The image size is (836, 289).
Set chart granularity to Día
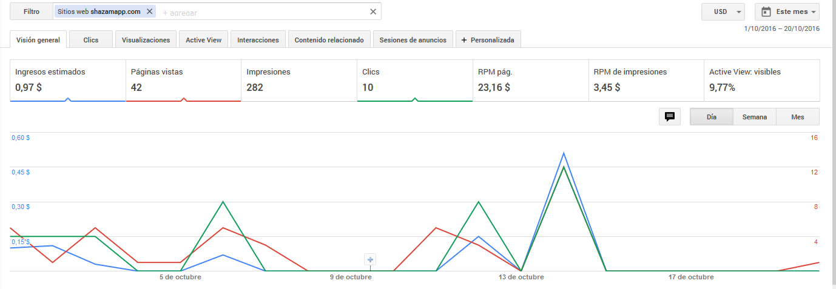[x=712, y=117]
